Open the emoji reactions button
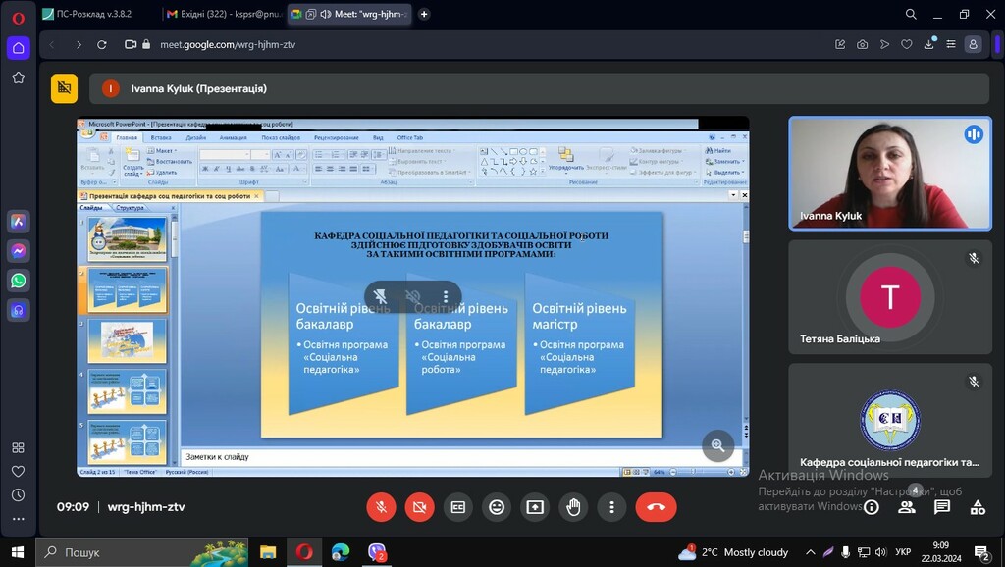This screenshot has width=1005, height=567. click(497, 507)
